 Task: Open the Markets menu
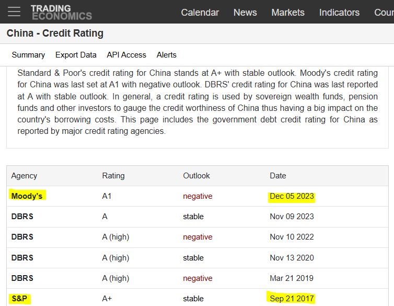click(288, 13)
